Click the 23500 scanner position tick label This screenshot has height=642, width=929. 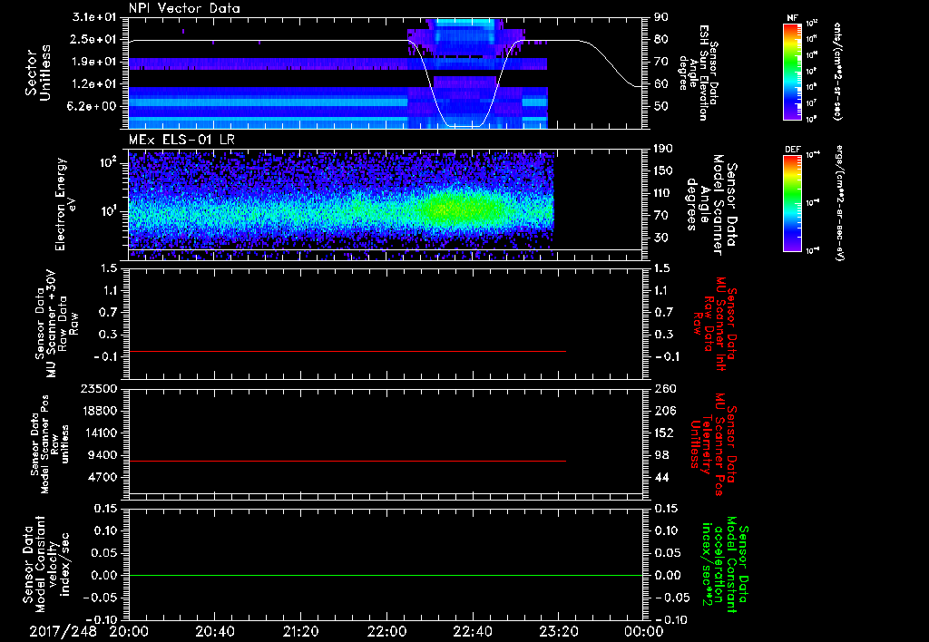(99, 389)
